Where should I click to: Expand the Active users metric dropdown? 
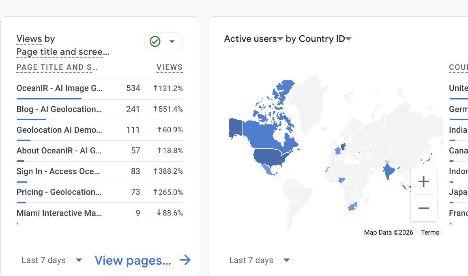click(x=280, y=39)
